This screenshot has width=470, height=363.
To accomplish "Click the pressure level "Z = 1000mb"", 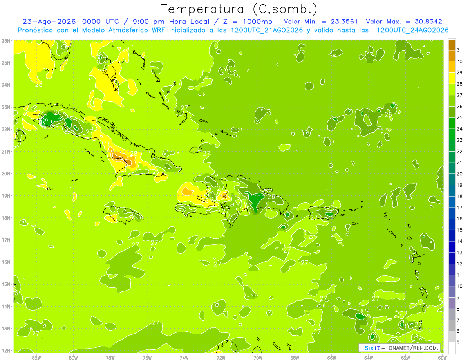I will [247, 22].
